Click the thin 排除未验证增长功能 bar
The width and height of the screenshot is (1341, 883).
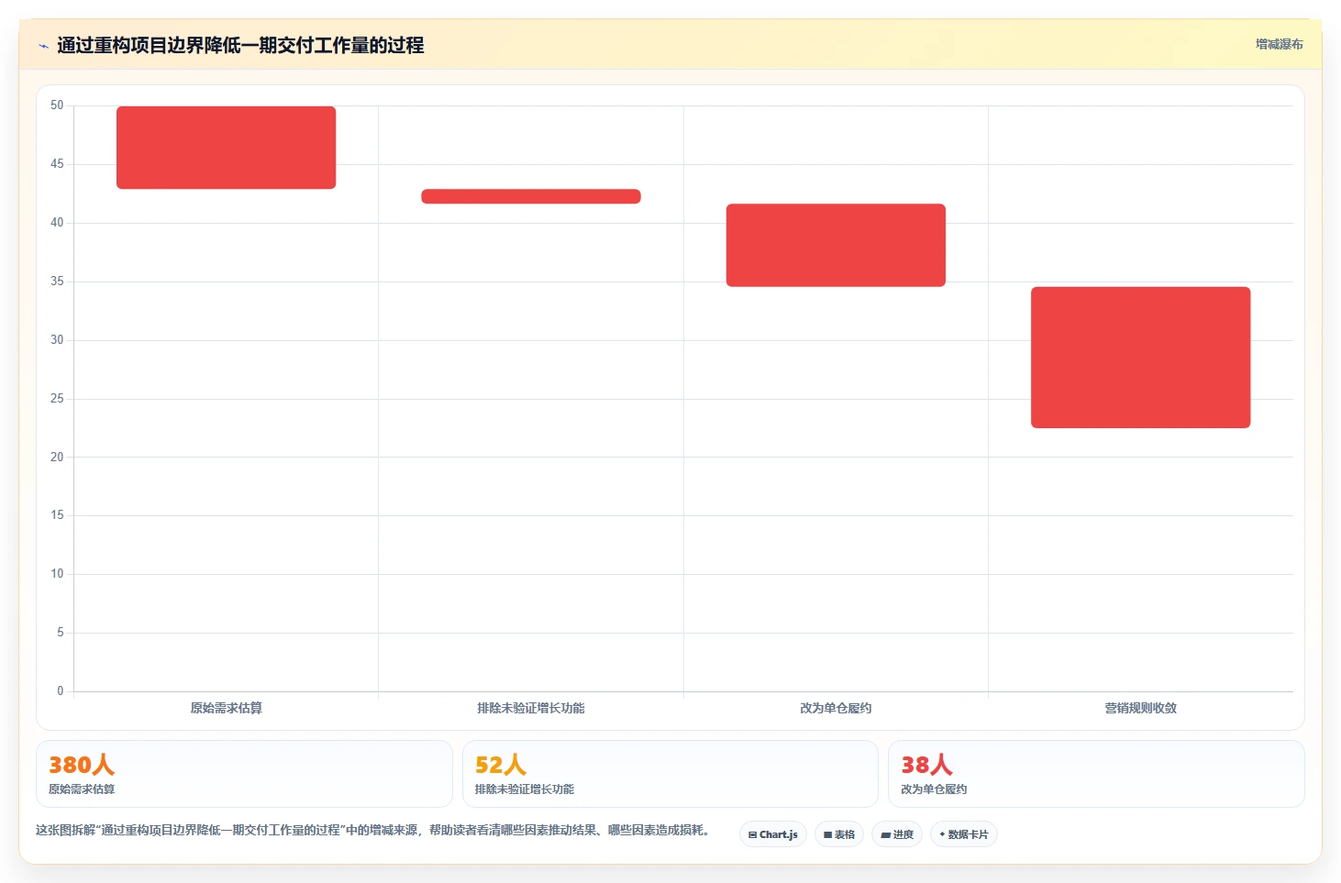[x=531, y=196]
